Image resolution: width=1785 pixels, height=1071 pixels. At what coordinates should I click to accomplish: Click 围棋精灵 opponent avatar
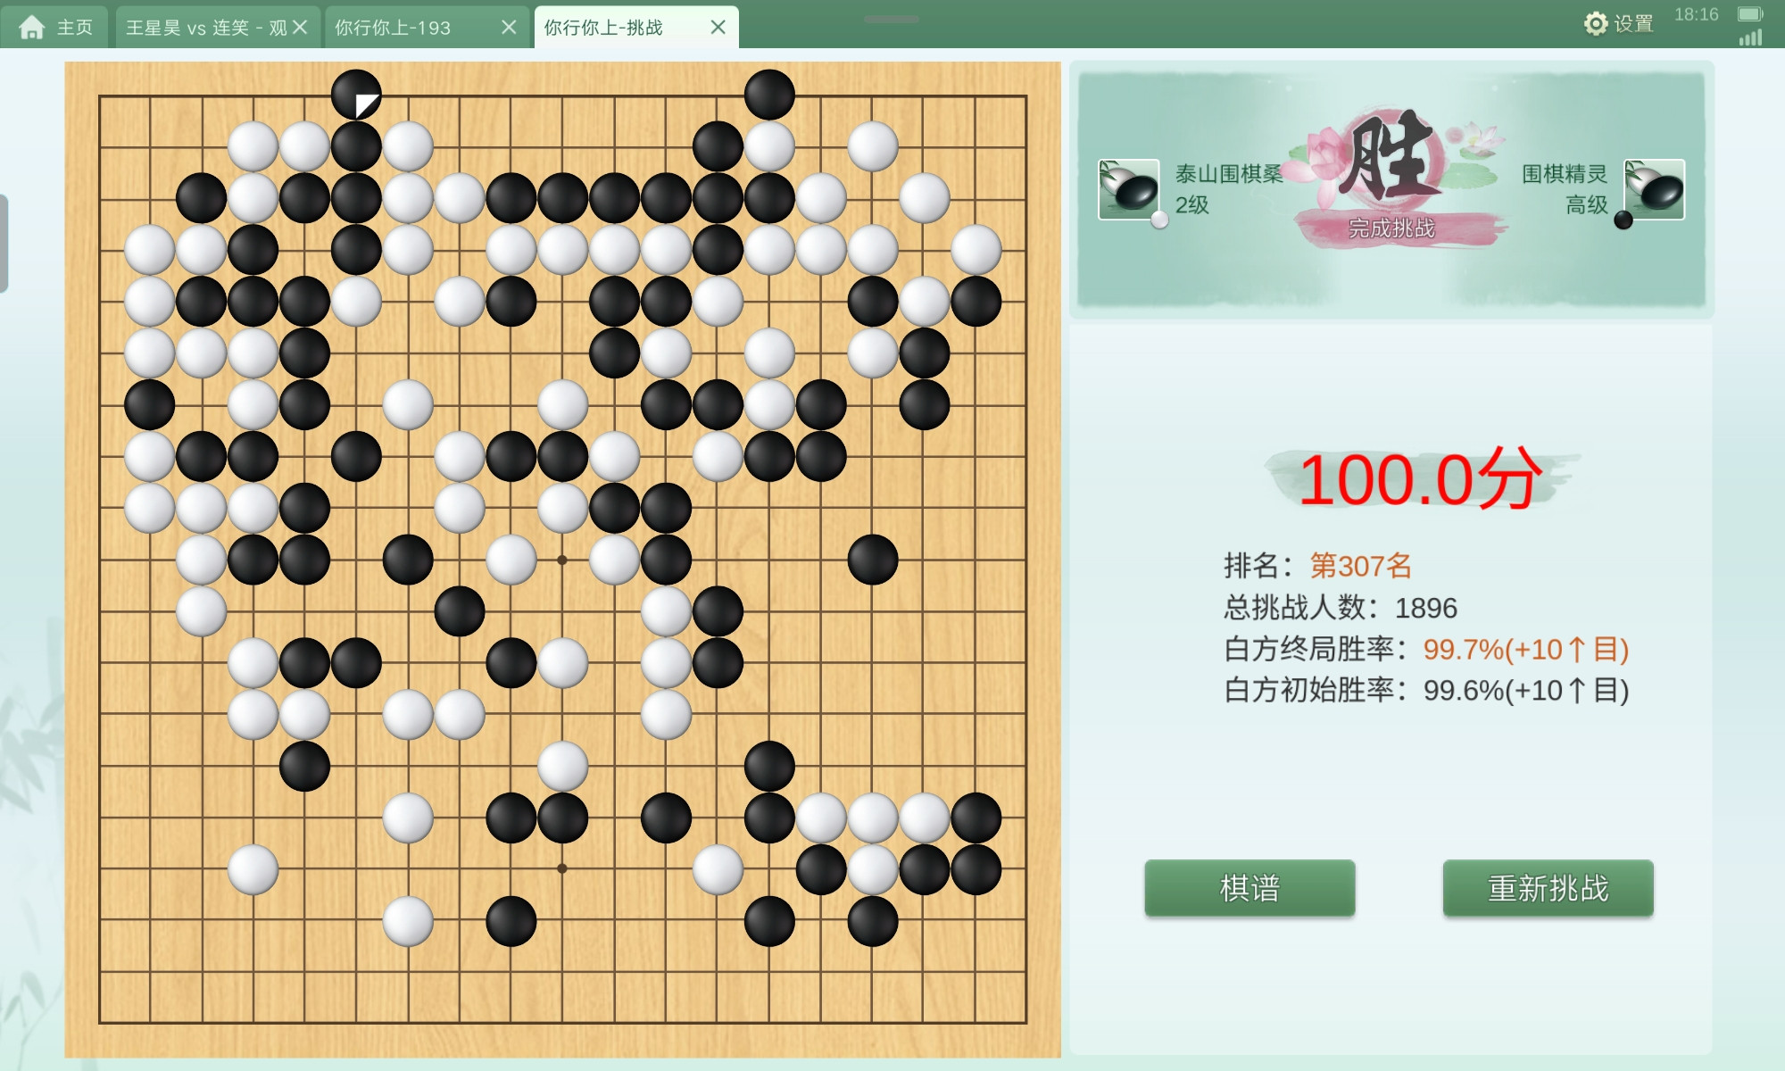[x=1655, y=189]
